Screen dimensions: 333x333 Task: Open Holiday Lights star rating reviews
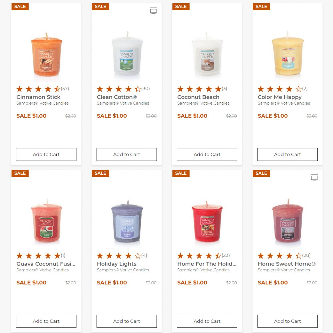122,256
